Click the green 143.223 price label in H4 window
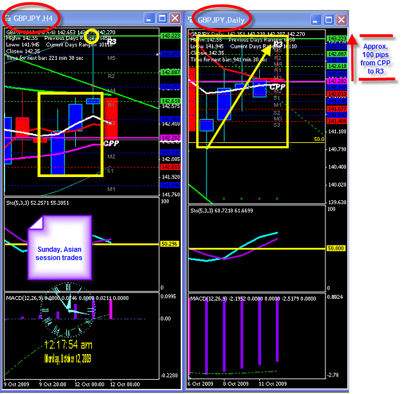 click(x=170, y=35)
